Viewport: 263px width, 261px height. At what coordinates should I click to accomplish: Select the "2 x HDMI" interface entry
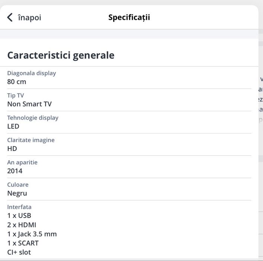[22, 225]
